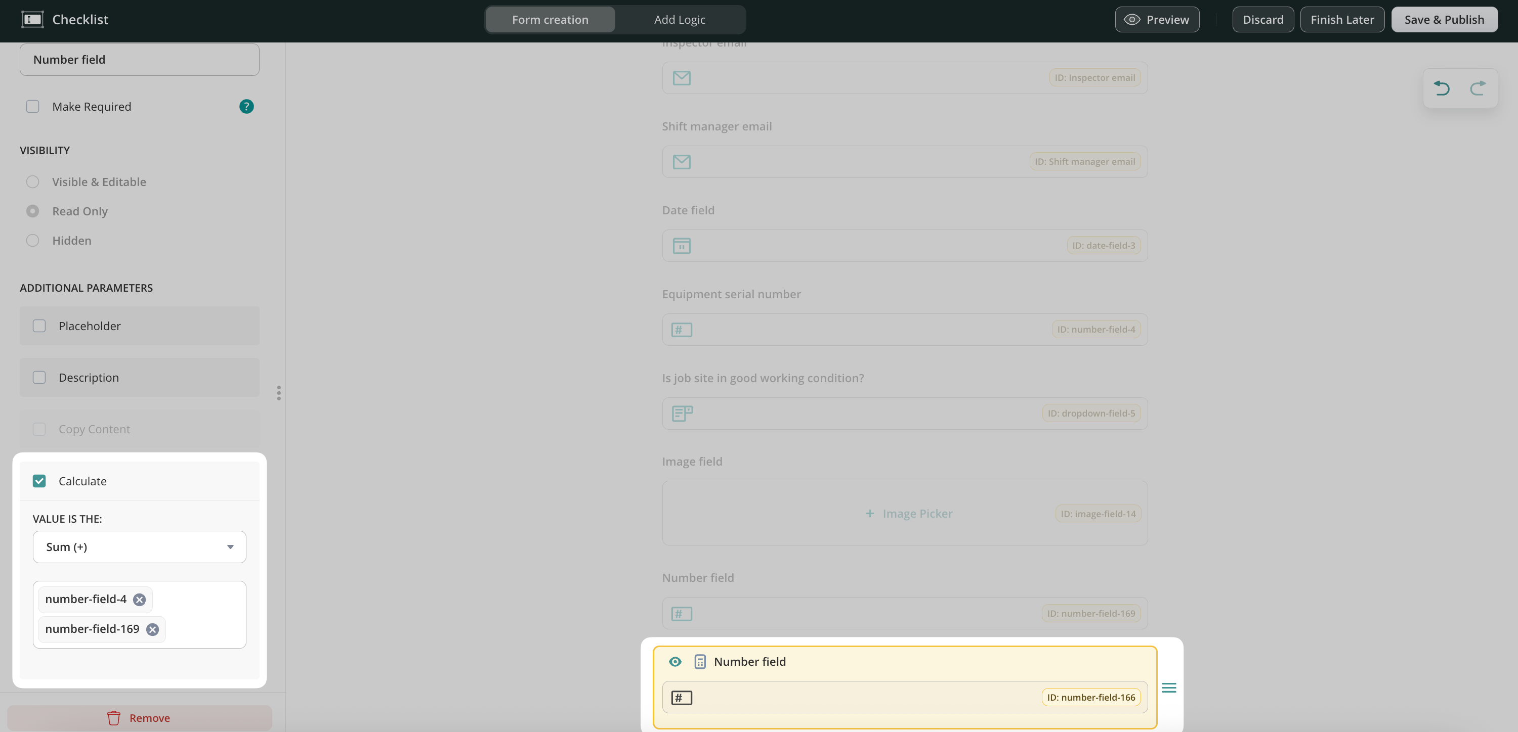Remove number-field-4 tag with its x icon
This screenshot has height=732, width=1518.
tap(139, 600)
